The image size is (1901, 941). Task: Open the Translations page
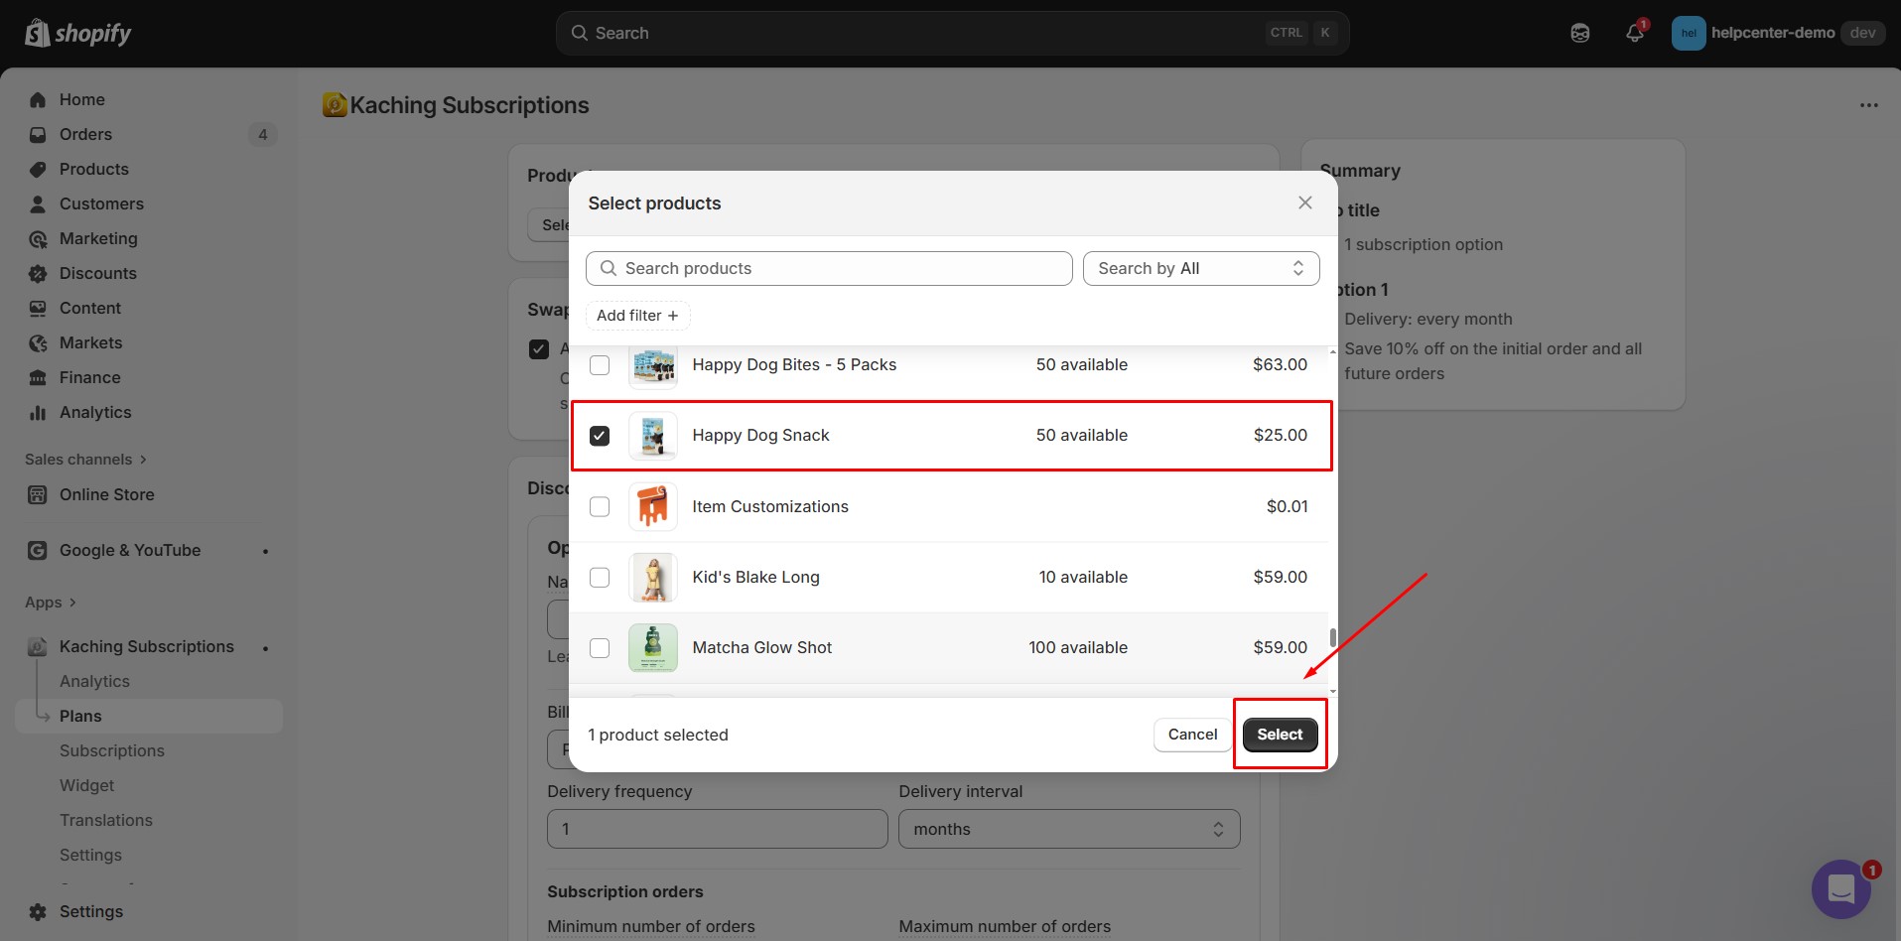point(106,820)
